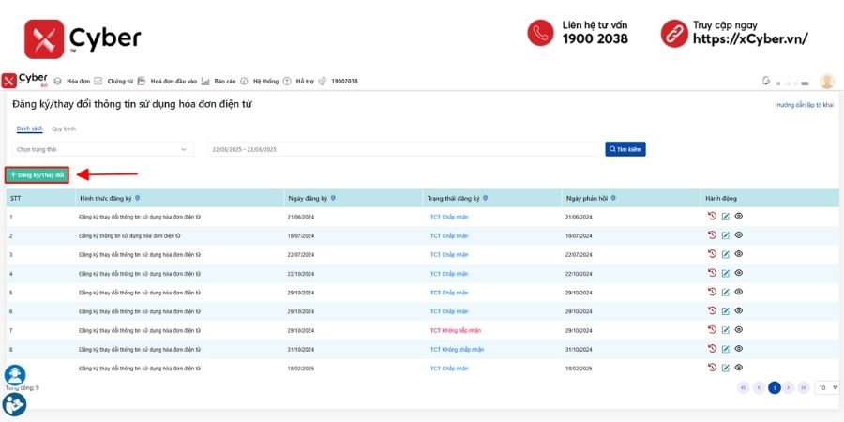Screen dimensions: 844x422
Task: Open the user avatar at top right
Action: pos(827,82)
